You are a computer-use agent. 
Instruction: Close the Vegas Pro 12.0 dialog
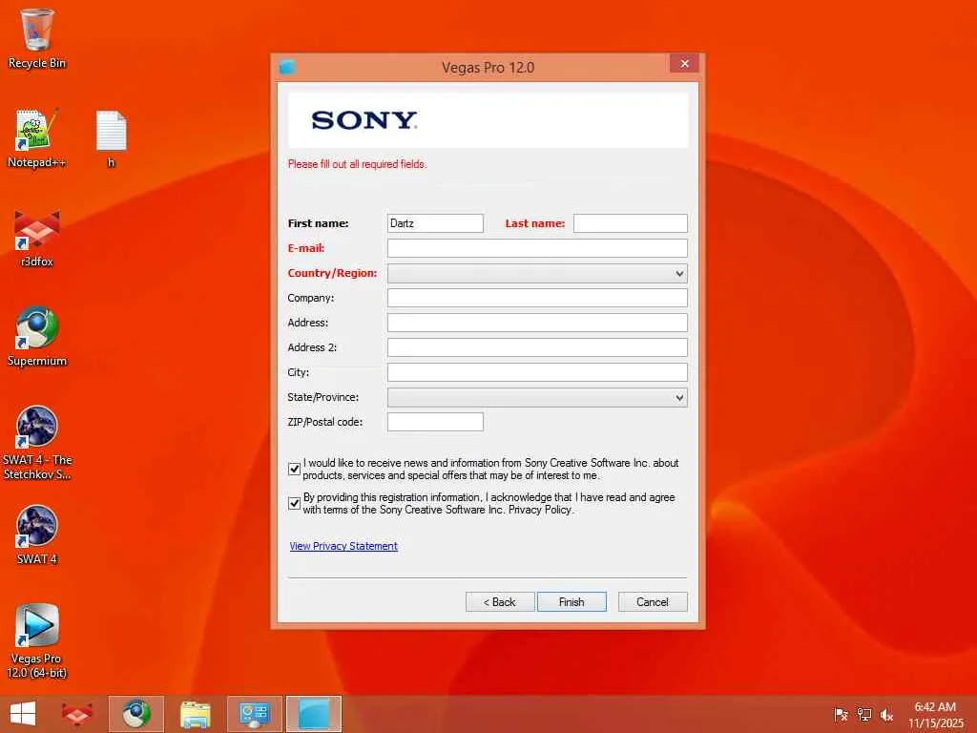click(684, 64)
